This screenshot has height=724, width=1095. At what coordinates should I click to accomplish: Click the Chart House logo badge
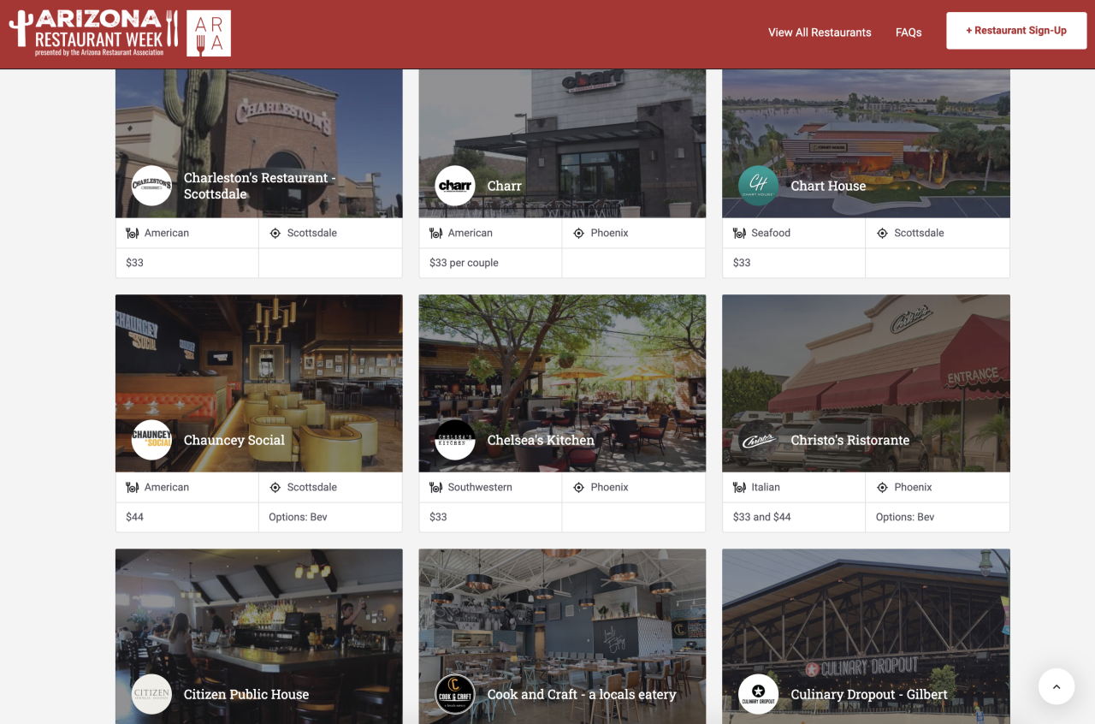click(758, 186)
